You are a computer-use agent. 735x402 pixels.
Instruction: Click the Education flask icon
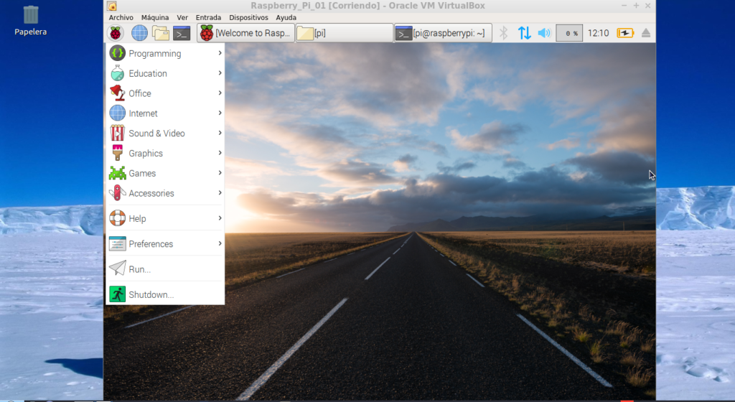[117, 73]
